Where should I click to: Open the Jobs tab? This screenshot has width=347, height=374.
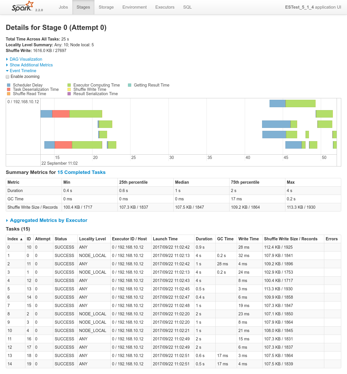pos(63,7)
